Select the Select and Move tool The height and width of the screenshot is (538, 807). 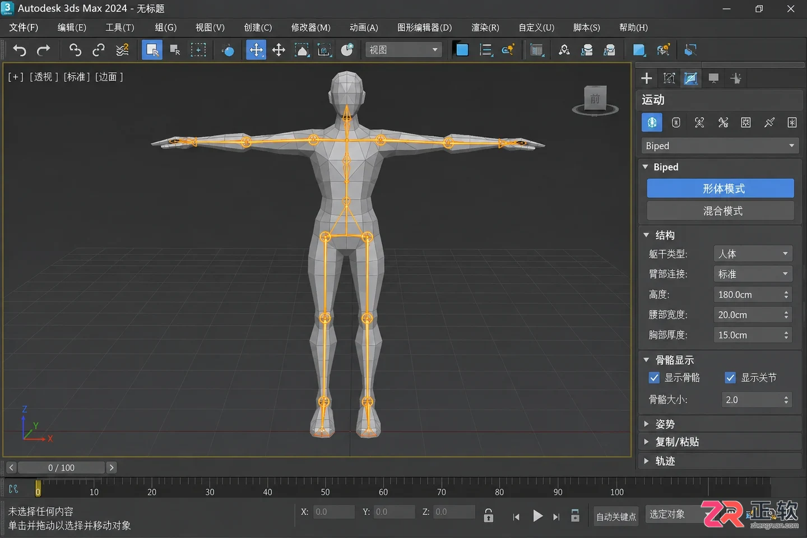click(256, 50)
